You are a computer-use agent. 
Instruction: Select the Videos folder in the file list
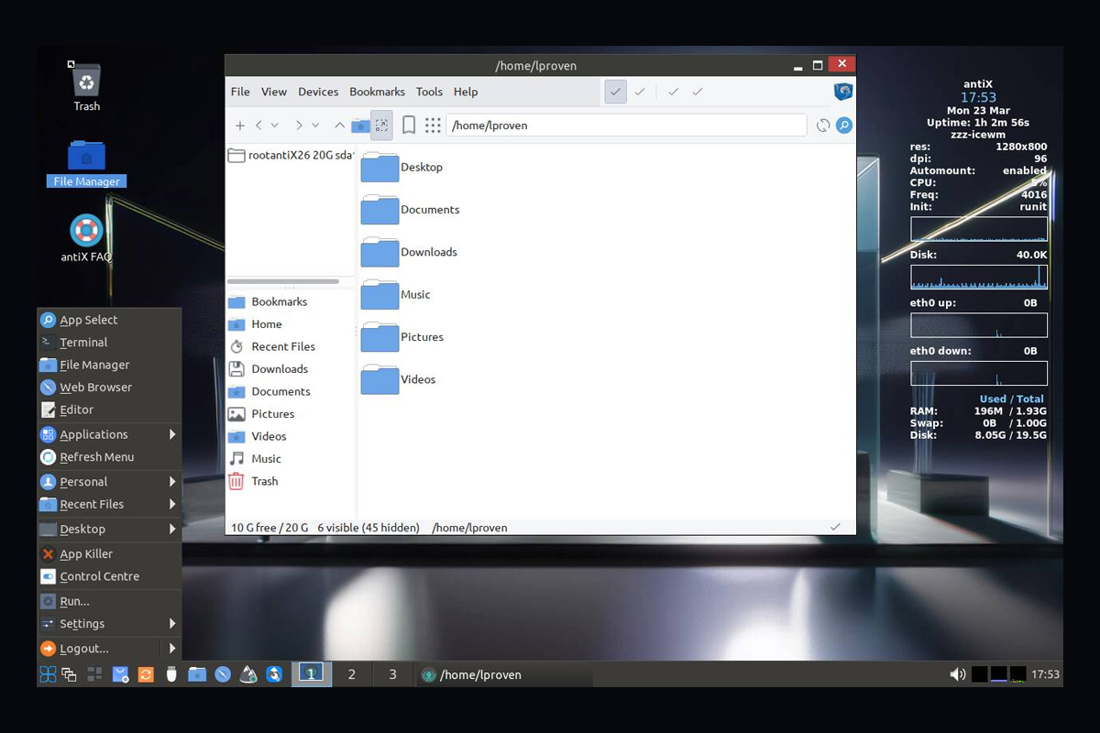(x=399, y=379)
